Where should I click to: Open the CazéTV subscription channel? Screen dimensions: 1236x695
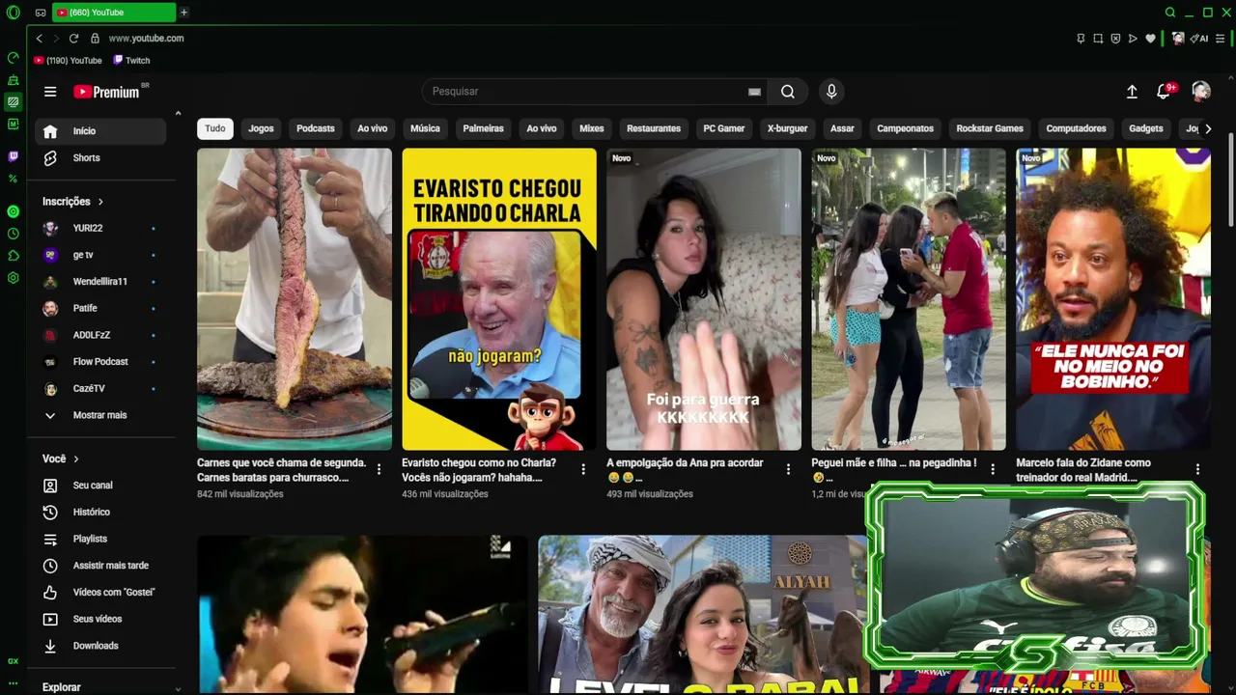[100, 389]
